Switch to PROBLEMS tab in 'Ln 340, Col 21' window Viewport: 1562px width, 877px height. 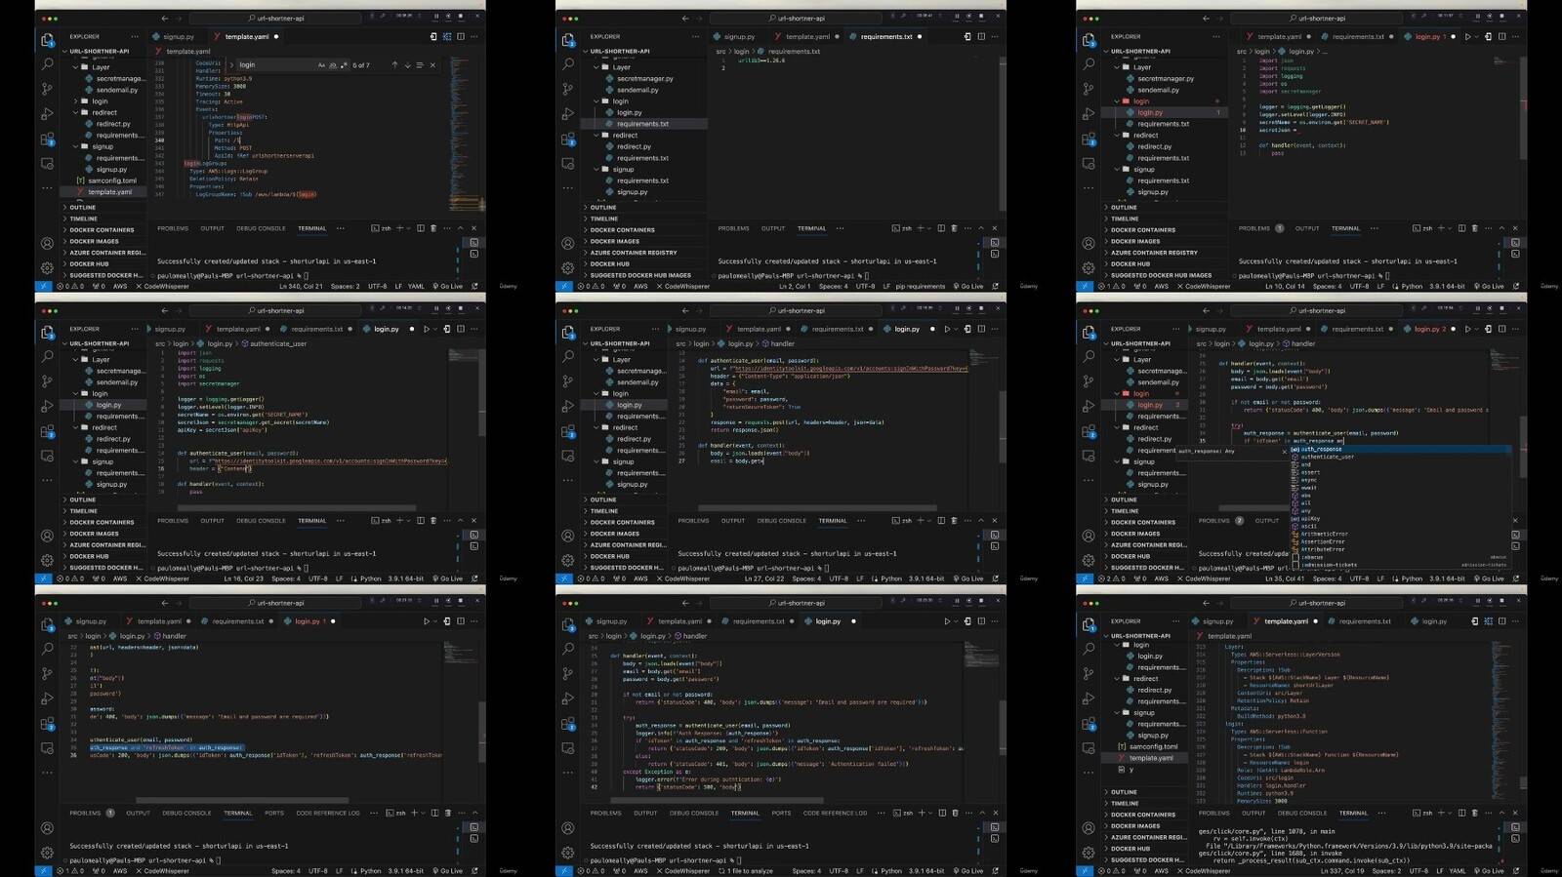coord(173,228)
